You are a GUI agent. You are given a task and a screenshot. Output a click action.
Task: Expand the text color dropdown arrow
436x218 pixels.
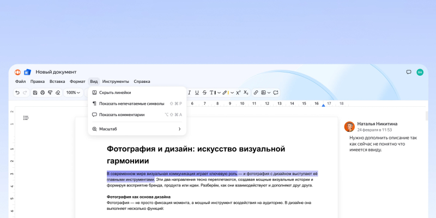(x=219, y=93)
